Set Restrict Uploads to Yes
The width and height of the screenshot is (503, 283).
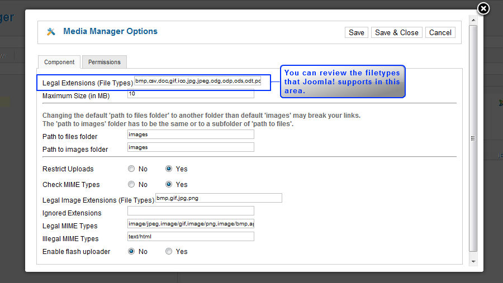(169, 169)
